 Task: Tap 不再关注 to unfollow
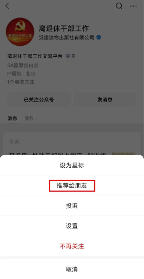pyautogui.click(x=72, y=246)
